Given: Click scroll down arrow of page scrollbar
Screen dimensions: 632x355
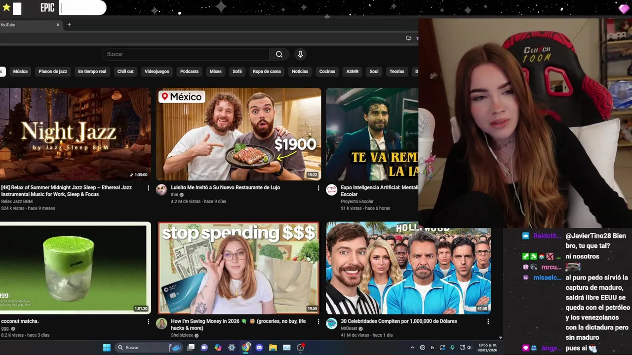Looking at the screenshot, I should tap(500, 338).
